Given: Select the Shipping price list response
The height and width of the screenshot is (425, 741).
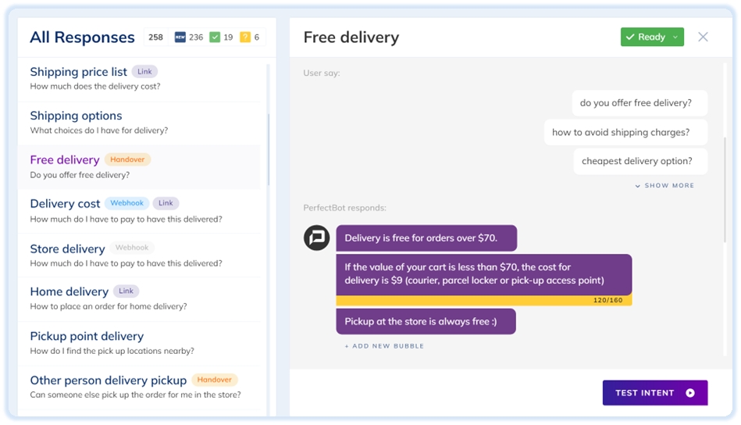Looking at the screenshot, I should coord(139,79).
